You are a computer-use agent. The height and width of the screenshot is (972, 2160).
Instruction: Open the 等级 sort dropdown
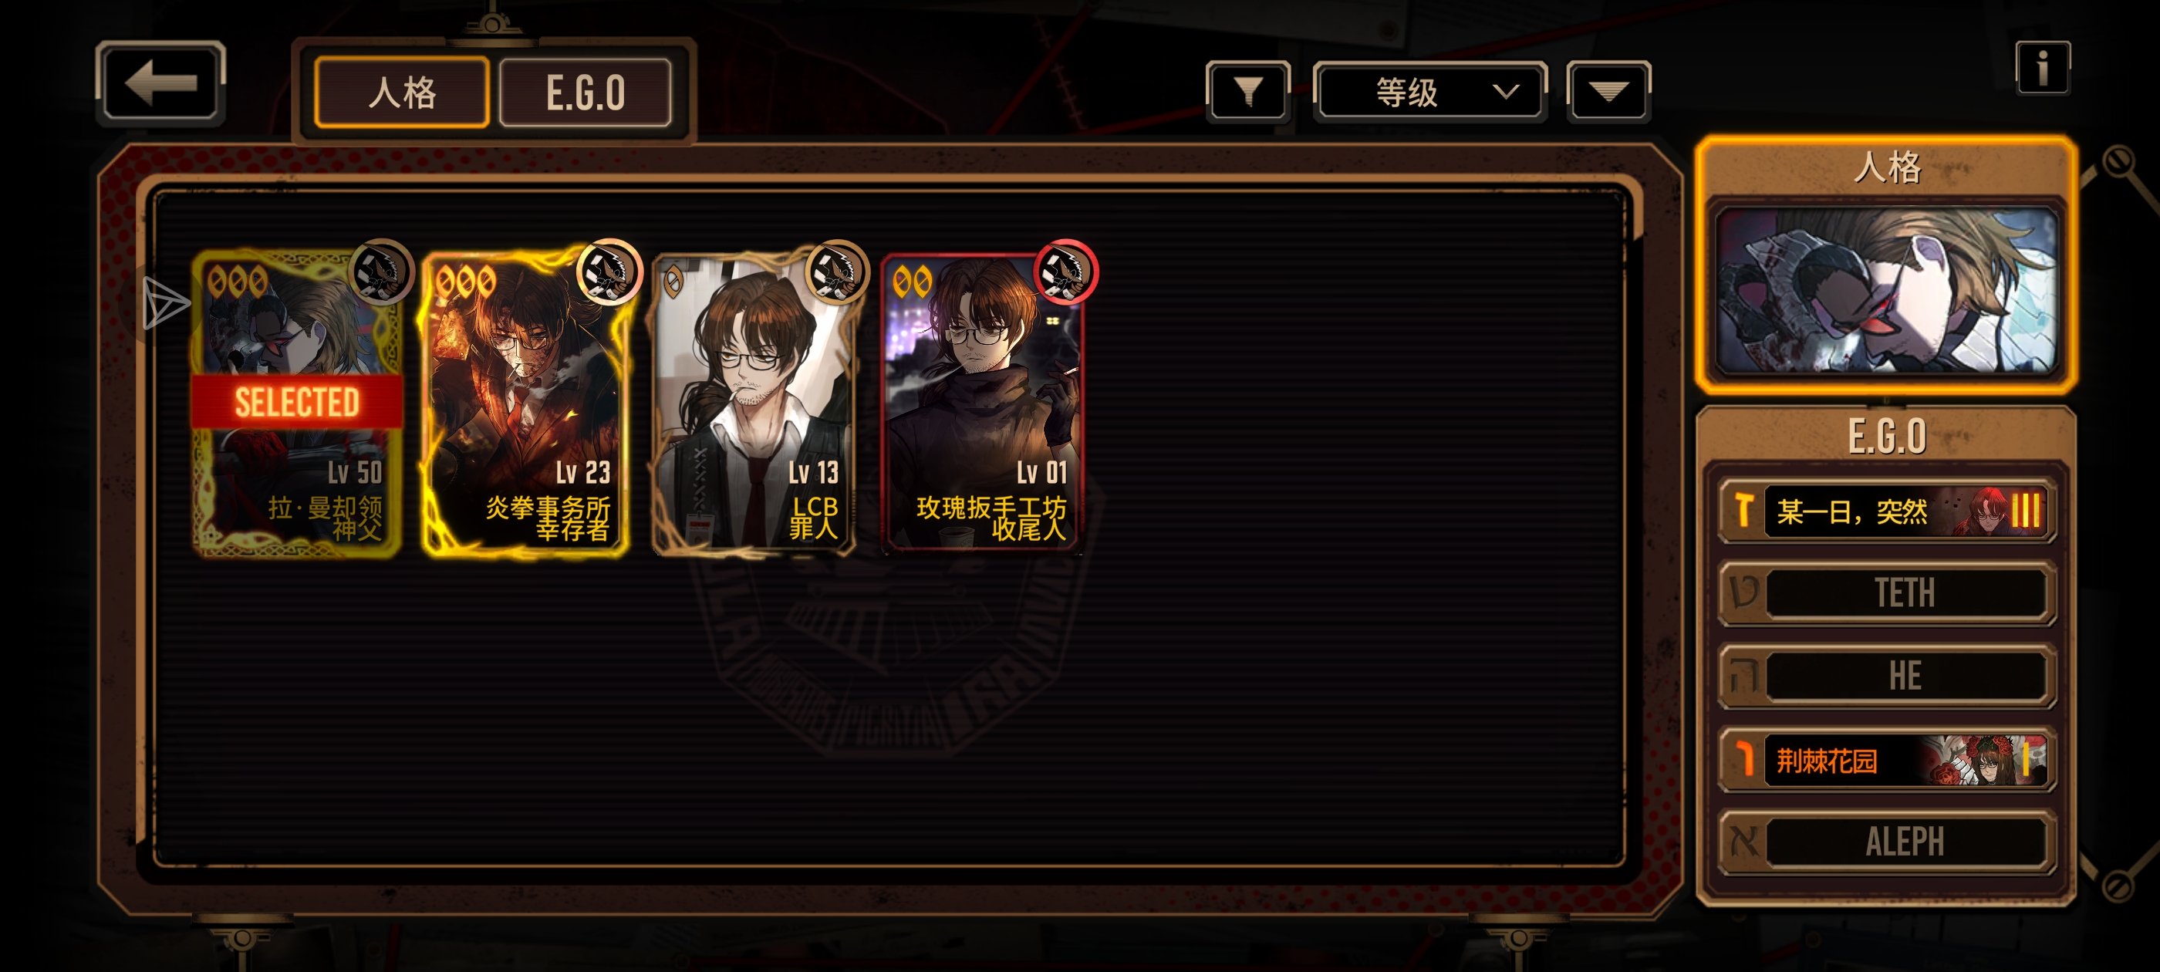pyautogui.click(x=1430, y=90)
